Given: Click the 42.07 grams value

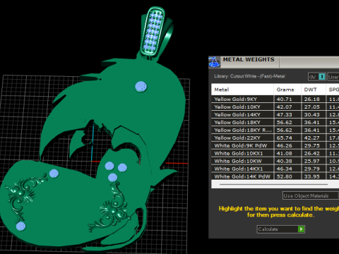Looking at the screenshot, I should coord(284,107).
